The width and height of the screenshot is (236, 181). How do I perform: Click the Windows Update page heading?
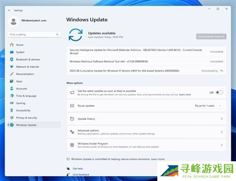87,20
